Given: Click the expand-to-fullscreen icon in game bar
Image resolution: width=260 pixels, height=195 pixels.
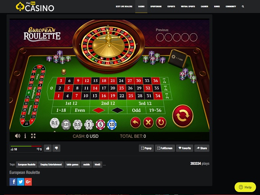Looking at the screenshot, I should (x=33, y=136).
